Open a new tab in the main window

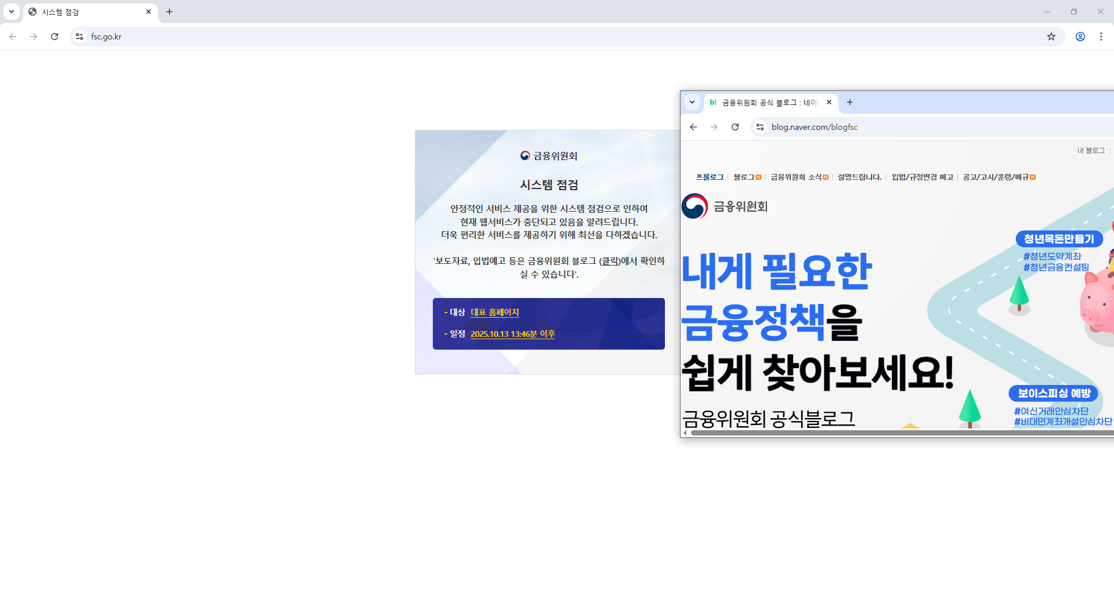pos(169,12)
